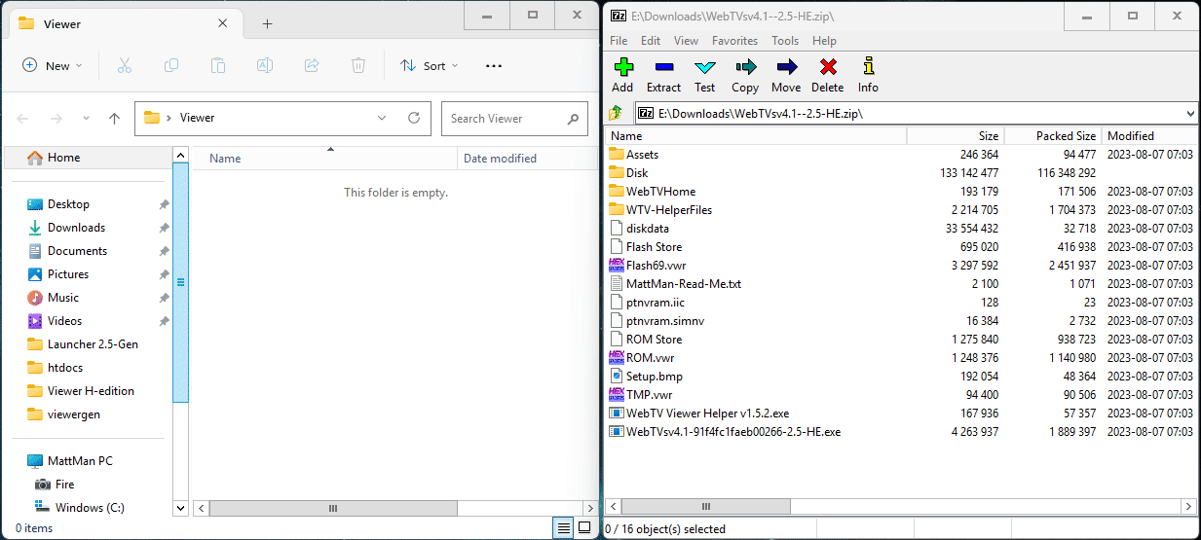Go forward in Explorer navigation

pos(56,119)
